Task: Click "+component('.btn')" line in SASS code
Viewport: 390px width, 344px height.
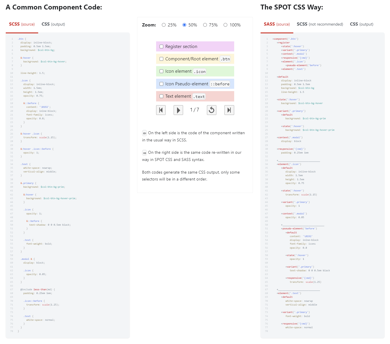Action: (285, 39)
